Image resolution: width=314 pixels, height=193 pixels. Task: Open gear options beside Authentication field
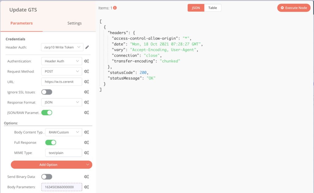click(x=87, y=61)
